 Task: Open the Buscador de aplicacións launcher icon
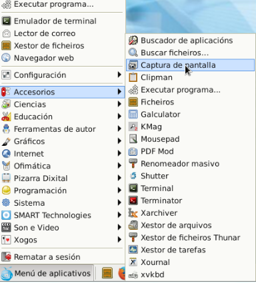tap(133, 41)
